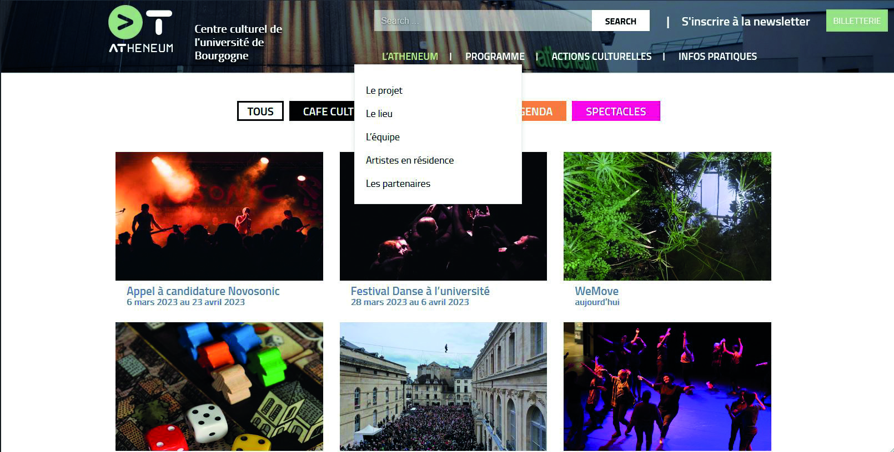Screen dimensions: 894x452
Task: Expand the ACTIONS CULTURELLES menu
Action: [x=601, y=57]
